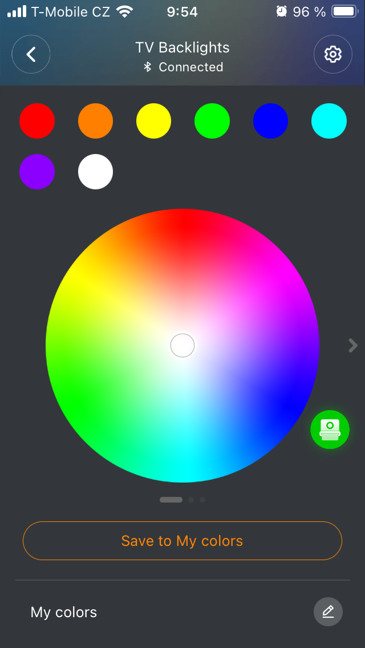Select the orange preset color
Screen dimensions: 365x648
(95, 121)
